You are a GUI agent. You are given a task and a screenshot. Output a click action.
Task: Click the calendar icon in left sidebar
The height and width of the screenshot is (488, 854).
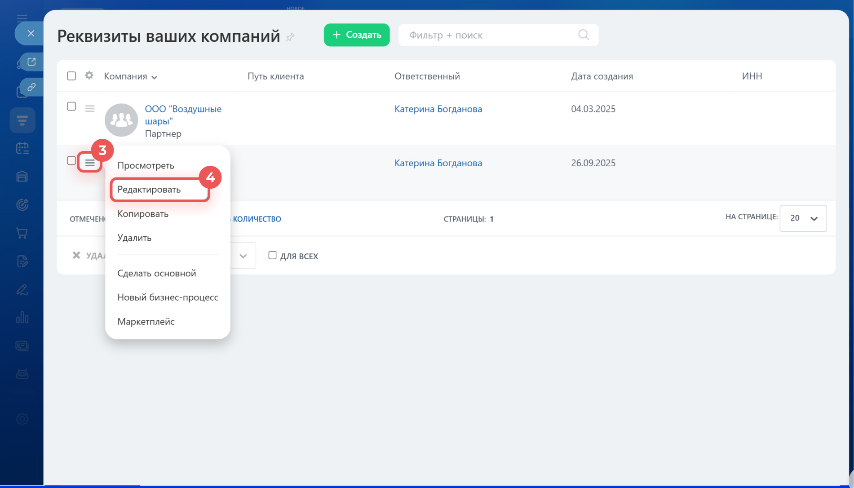[22, 148]
